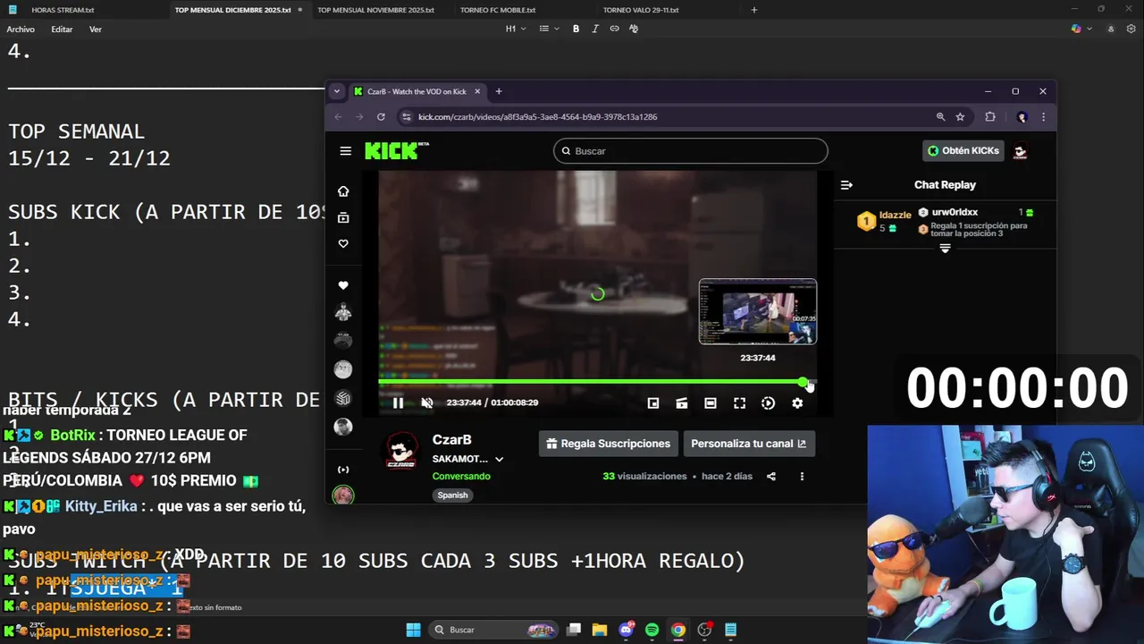Click urw0rldxx in the leaderboard

(955, 213)
